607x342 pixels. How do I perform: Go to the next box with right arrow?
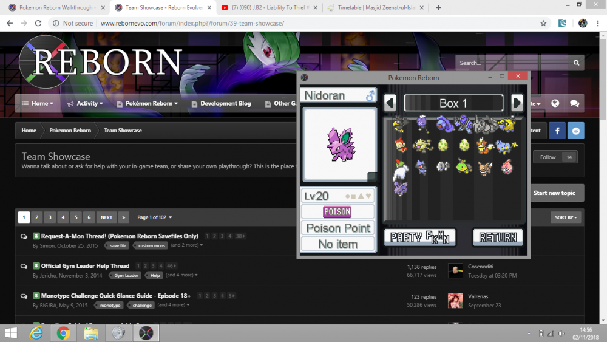point(517,103)
